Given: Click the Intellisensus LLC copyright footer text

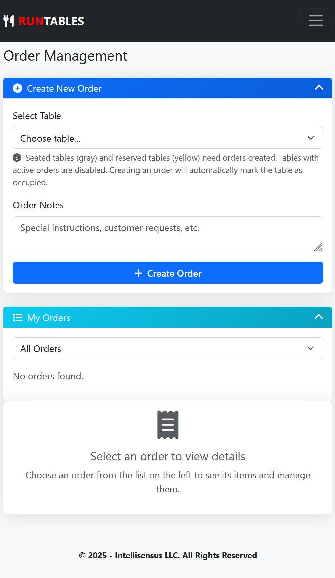Looking at the screenshot, I should [167, 555].
